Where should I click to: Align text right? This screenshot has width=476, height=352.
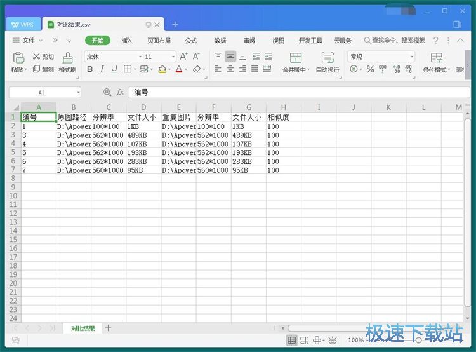(242, 69)
